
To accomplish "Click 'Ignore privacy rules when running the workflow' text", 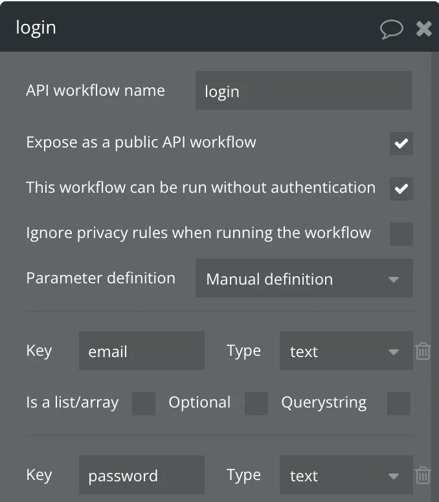I will (198, 233).
